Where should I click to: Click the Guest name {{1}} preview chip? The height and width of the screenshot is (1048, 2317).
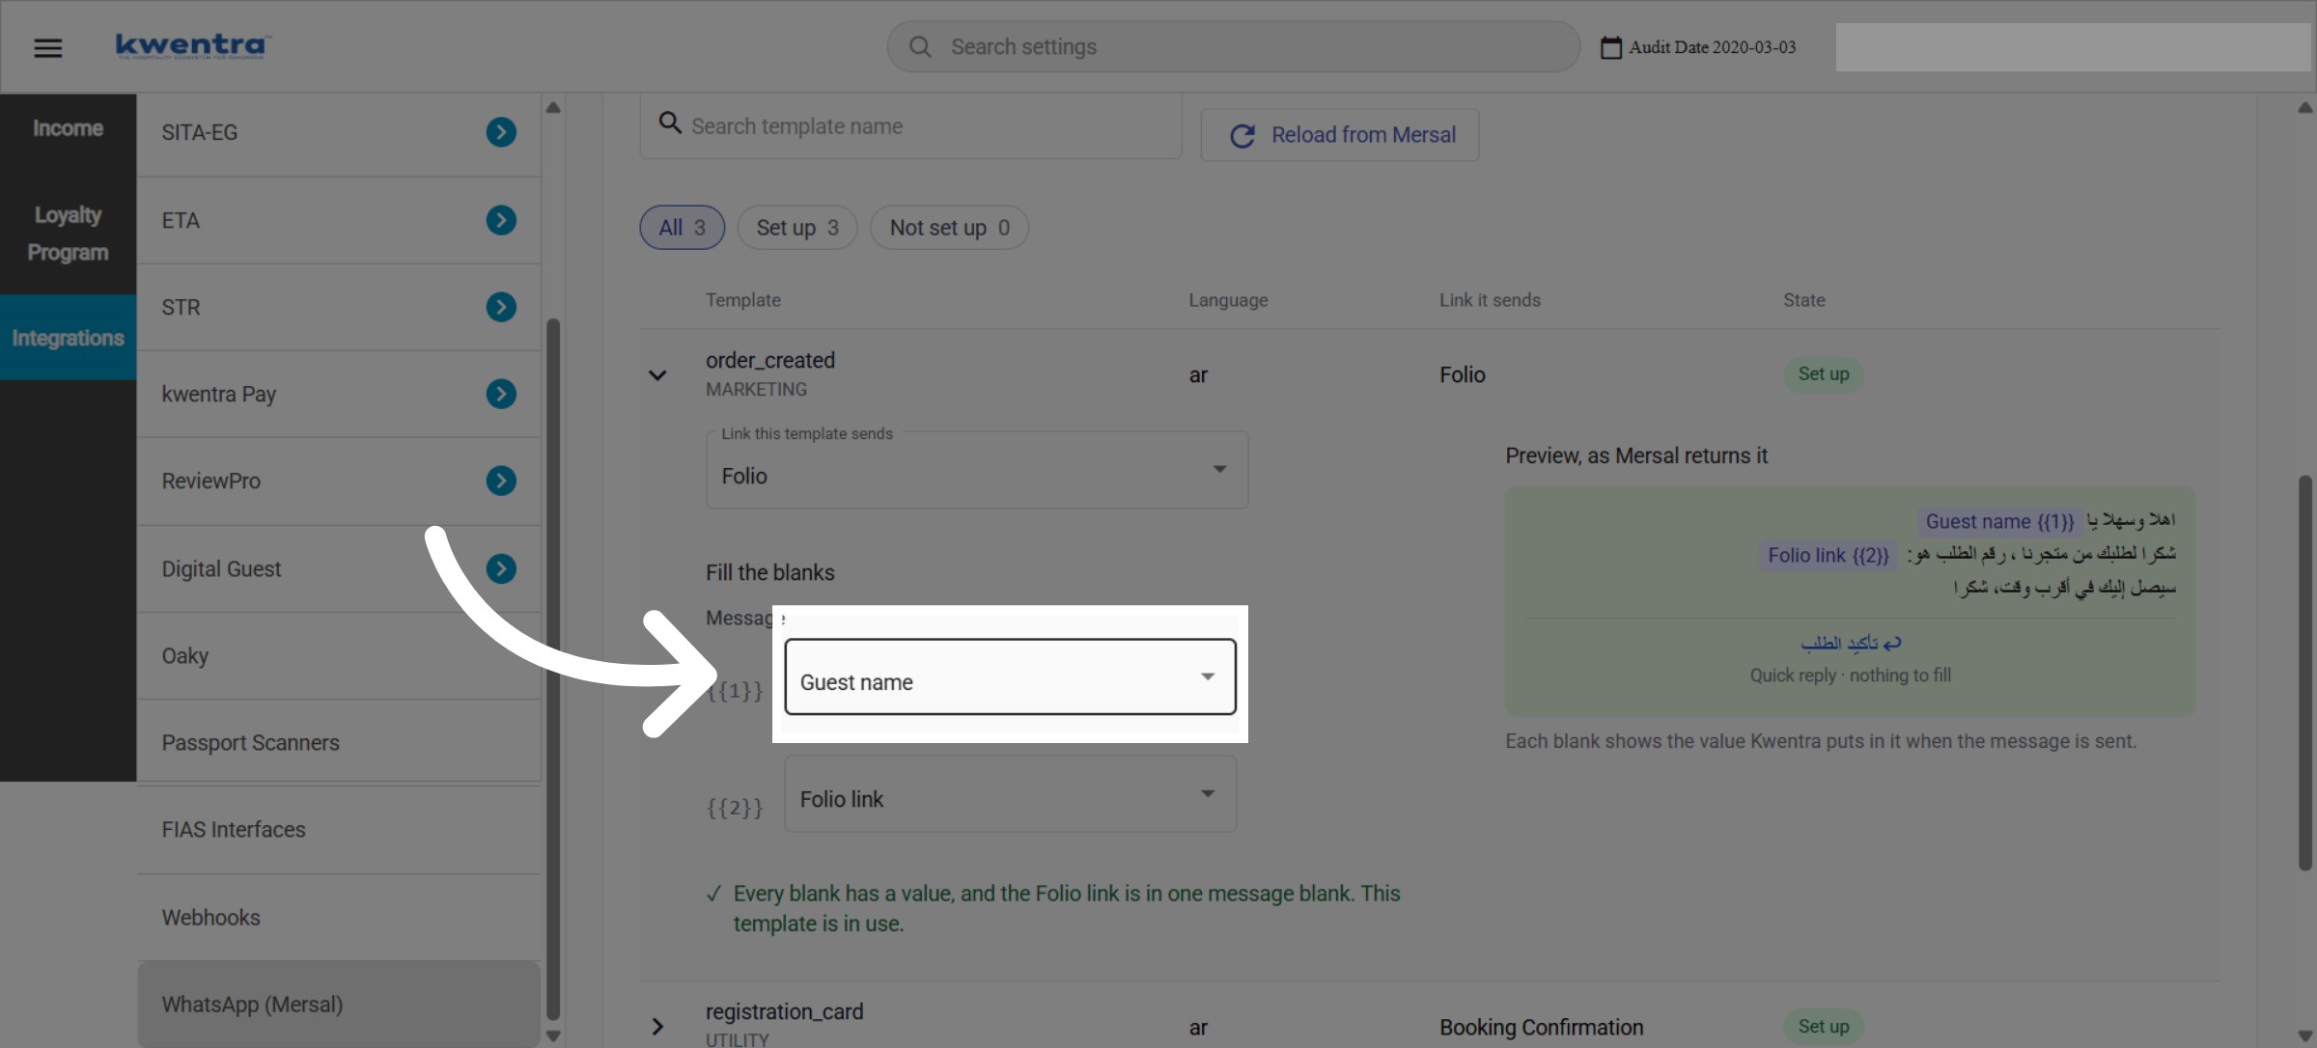(1999, 522)
